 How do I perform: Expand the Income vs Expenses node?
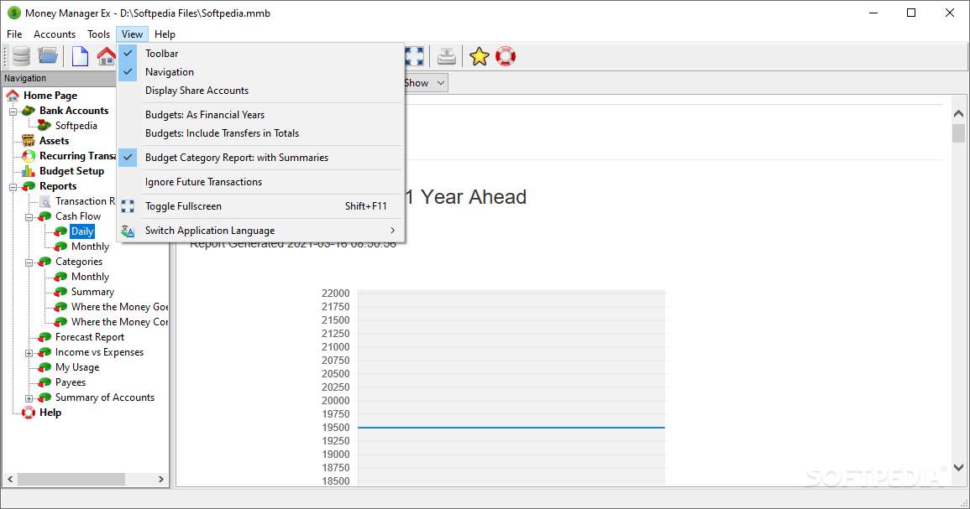click(29, 353)
